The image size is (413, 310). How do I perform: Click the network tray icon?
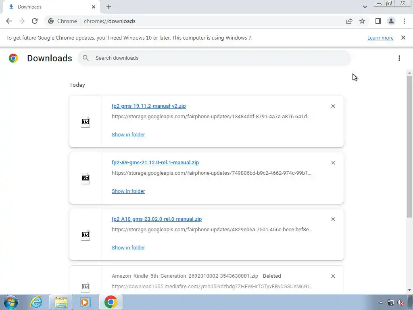coord(390,302)
